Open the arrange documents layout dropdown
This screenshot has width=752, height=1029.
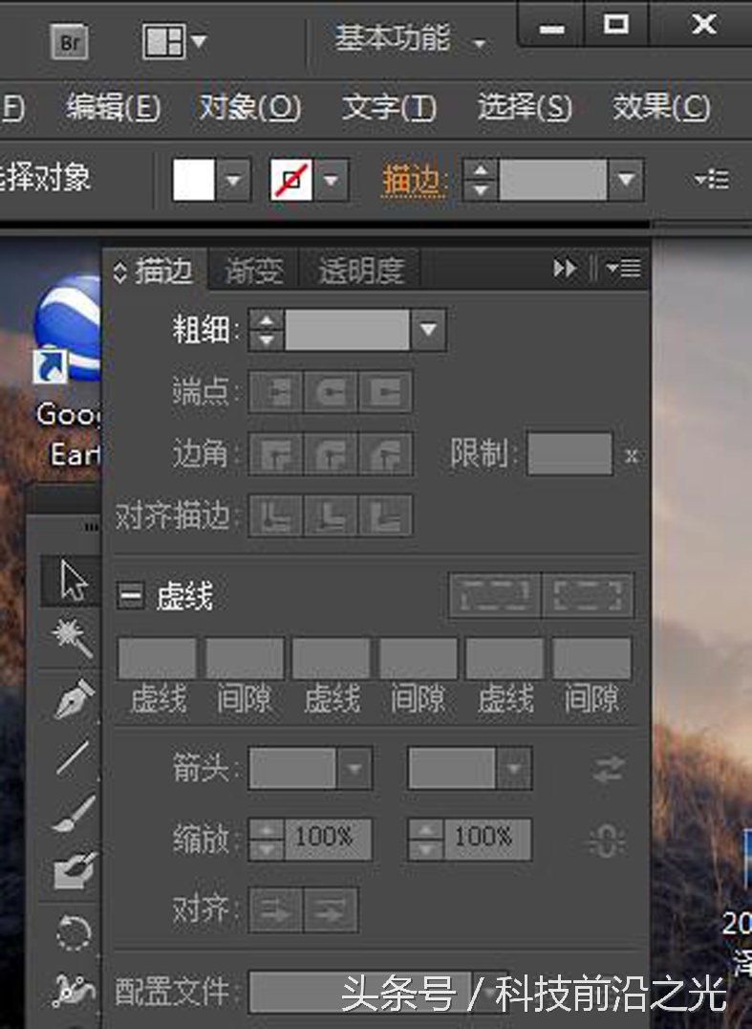tap(175, 41)
